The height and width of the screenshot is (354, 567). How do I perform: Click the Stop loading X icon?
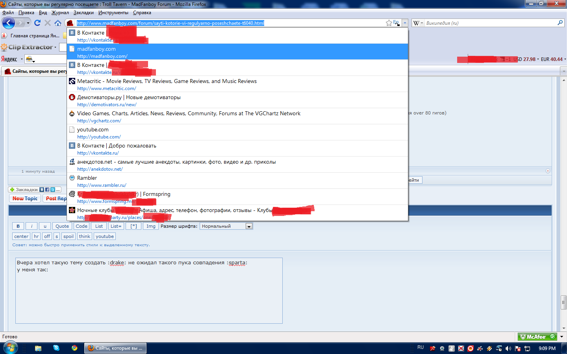(48, 23)
